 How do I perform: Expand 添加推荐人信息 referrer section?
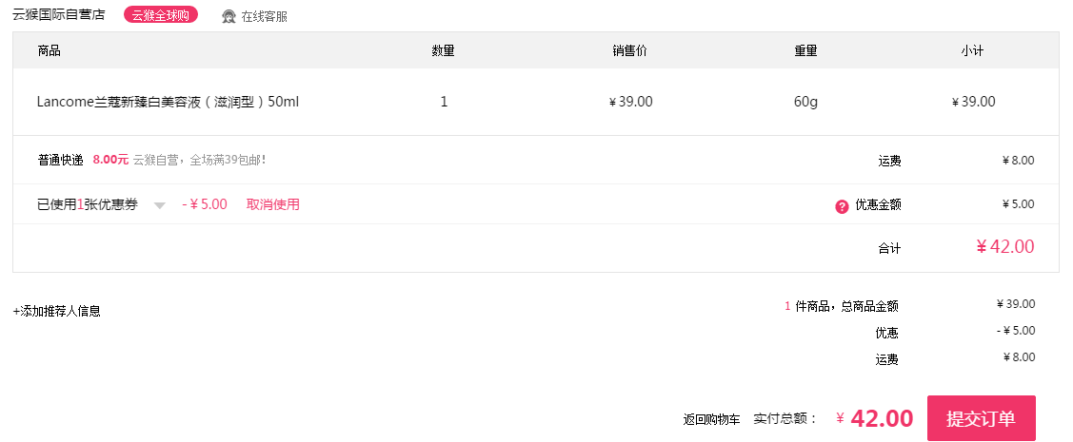57,311
